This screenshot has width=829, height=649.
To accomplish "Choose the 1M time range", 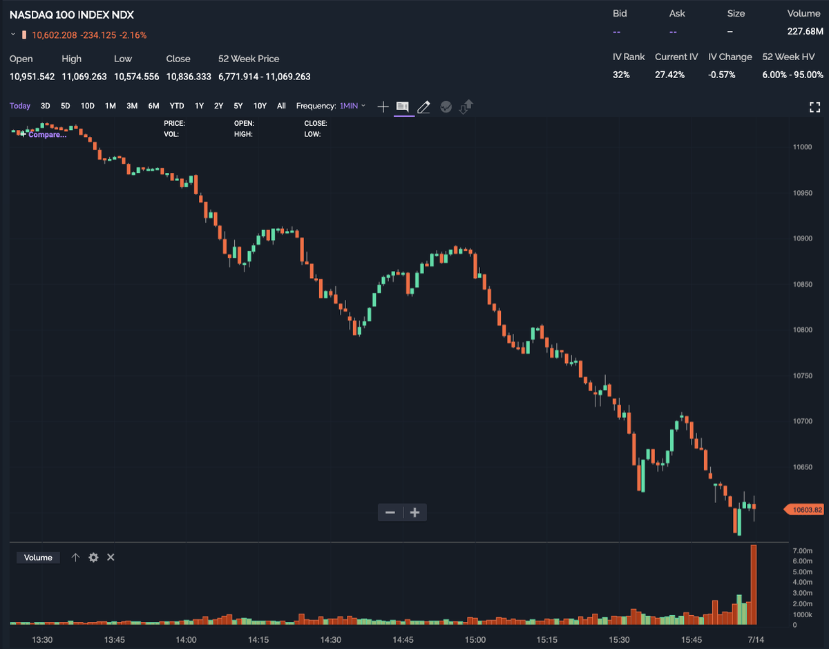I will tap(110, 106).
